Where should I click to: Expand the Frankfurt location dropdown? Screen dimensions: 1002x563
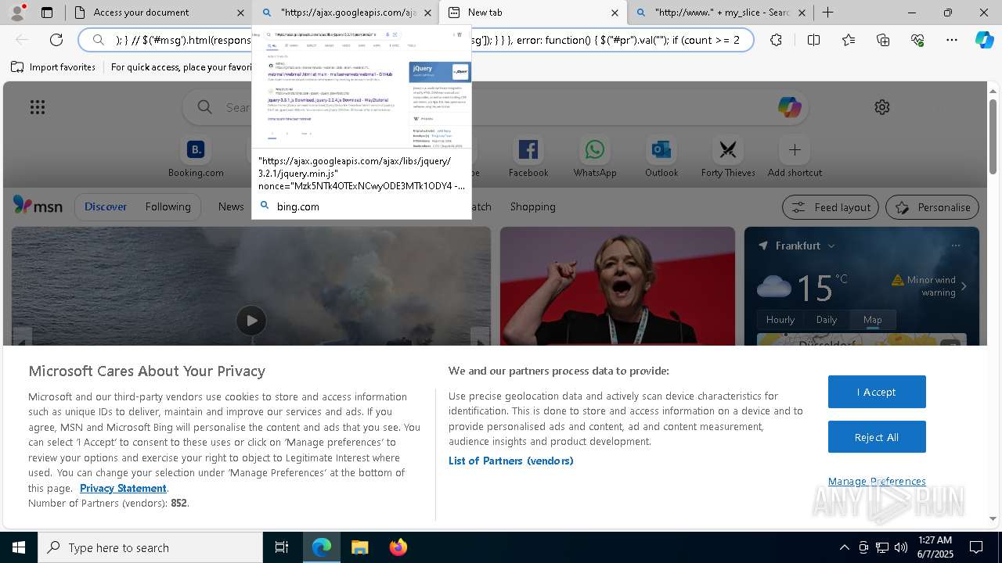(831, 246)
